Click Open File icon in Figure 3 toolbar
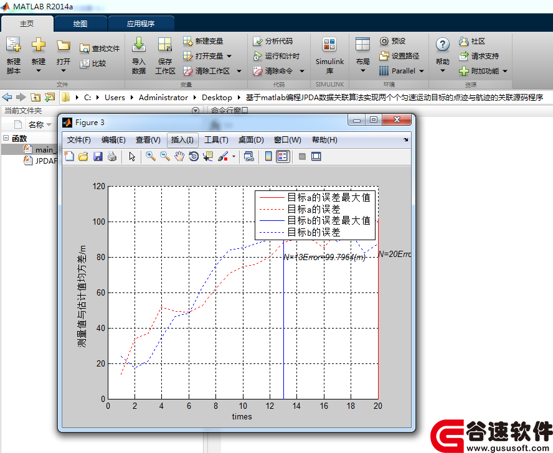Screen dimensions: 553x453 pos(83,156)
